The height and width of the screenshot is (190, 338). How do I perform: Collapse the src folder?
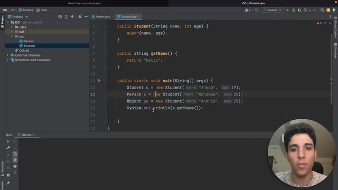pos(12,36)
